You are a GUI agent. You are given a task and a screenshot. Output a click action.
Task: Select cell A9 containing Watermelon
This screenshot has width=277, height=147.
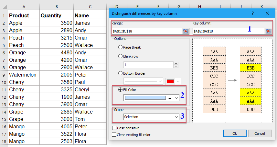click(x=23, y=75)
